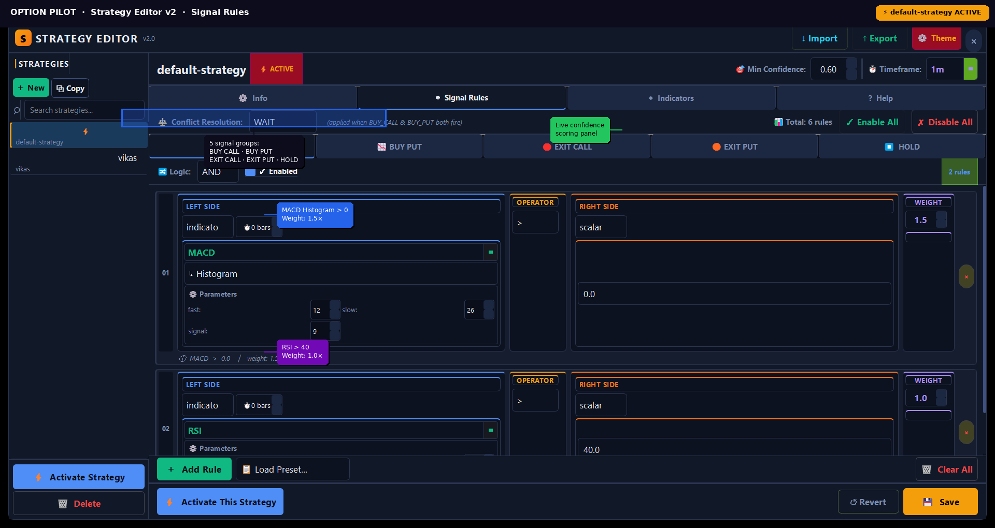
Task: Click the gear icon on Theme button
Action: click(922, 38)
